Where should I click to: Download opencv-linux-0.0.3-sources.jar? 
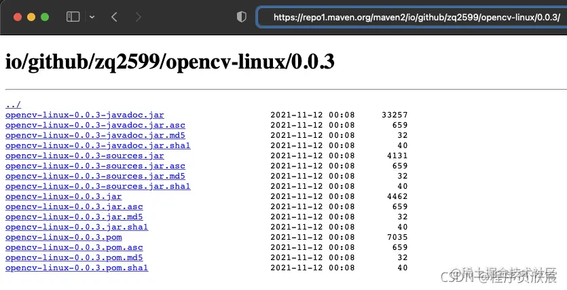[x=85, y=156]
